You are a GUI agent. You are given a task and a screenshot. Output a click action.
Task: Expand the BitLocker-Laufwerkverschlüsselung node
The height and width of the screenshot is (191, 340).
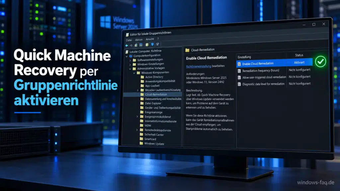[138, 90]
